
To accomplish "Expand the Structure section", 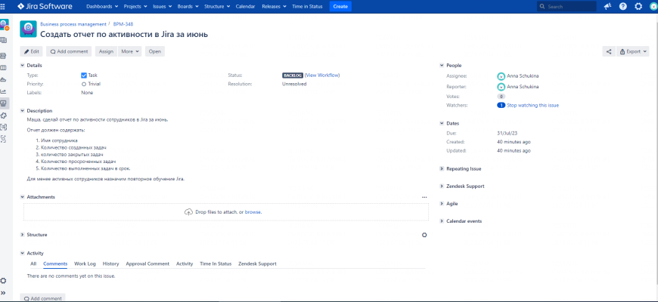I will tap(22, 235).
